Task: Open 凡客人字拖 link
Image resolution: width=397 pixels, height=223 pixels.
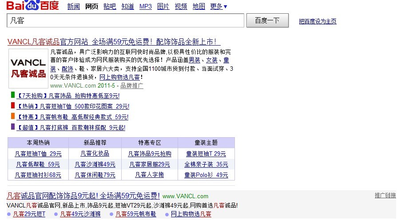Action: (149, 175)
